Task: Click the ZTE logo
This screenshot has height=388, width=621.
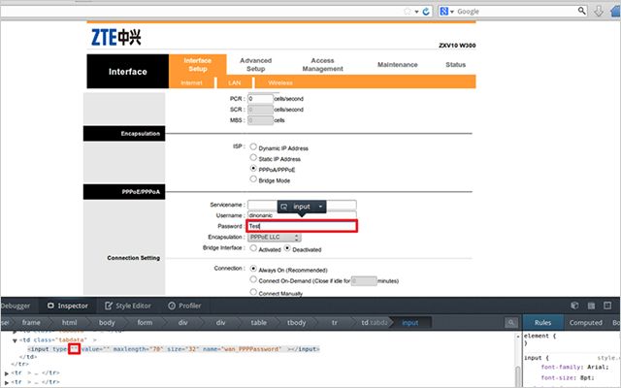Action: tap(116, 38)
